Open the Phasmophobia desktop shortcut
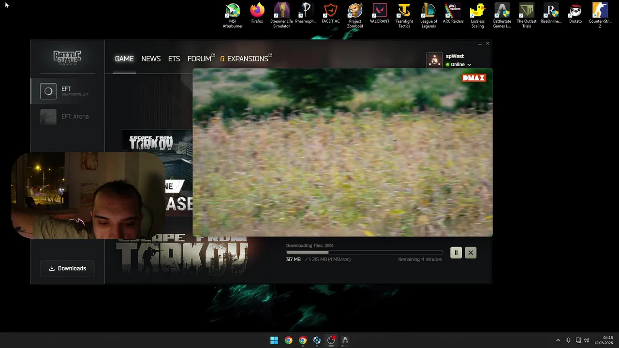Image resolution: width=619 pixels, height=348 pixels. pos(306,14)
